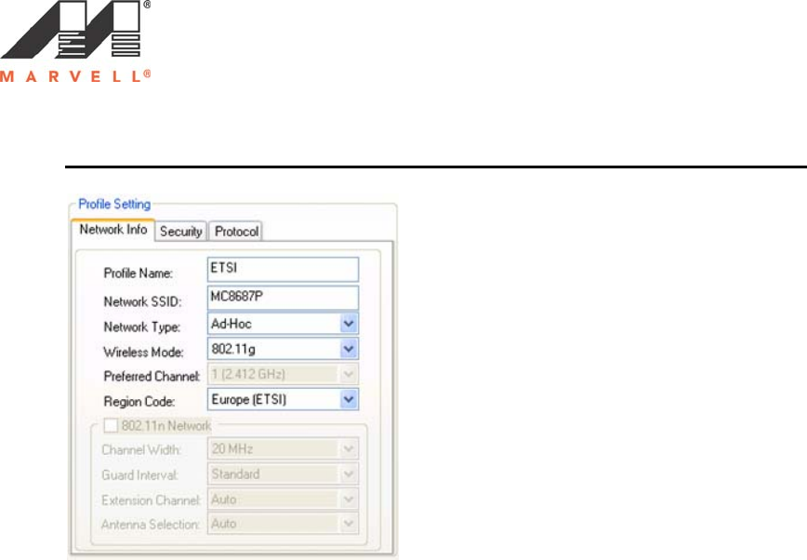Click the Wireless Mode label

click(x=143, y=352)
